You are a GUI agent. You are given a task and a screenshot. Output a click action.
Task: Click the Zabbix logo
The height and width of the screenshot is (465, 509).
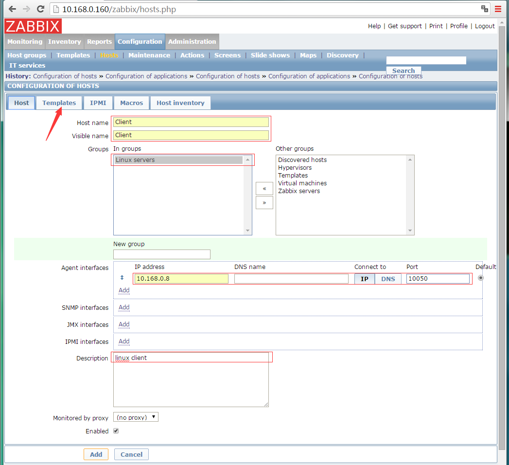point(33,26)
